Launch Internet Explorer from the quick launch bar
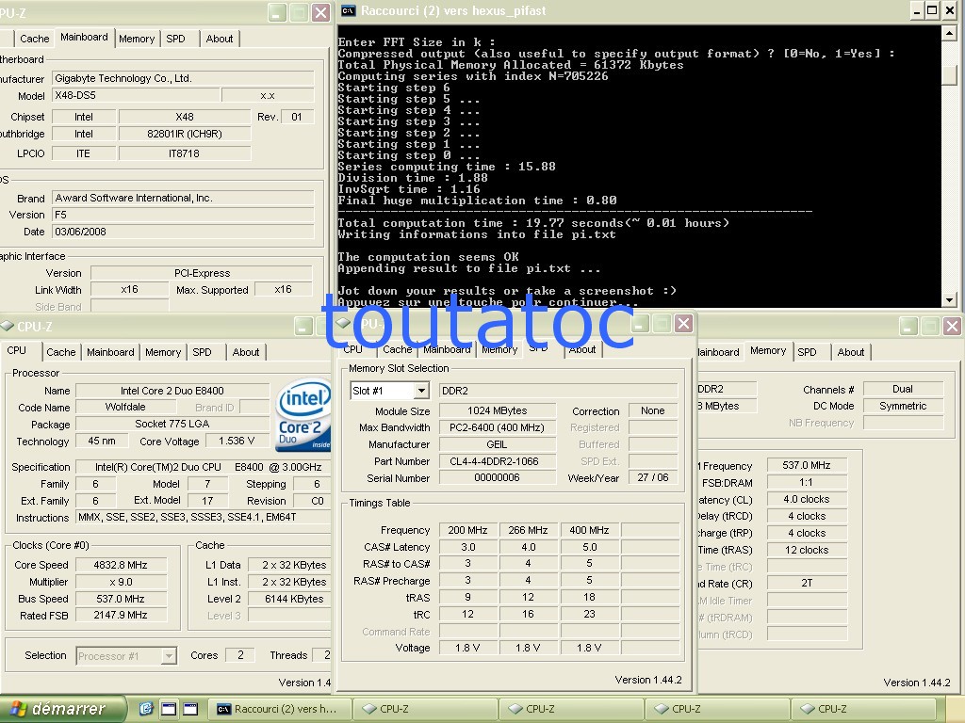Viewport: 965px width, 723px height. click(146, 708)
